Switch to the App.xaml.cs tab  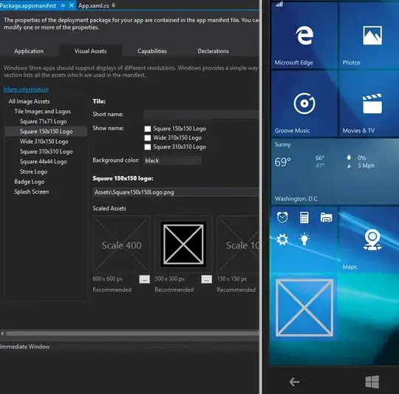tap(94, 6)
